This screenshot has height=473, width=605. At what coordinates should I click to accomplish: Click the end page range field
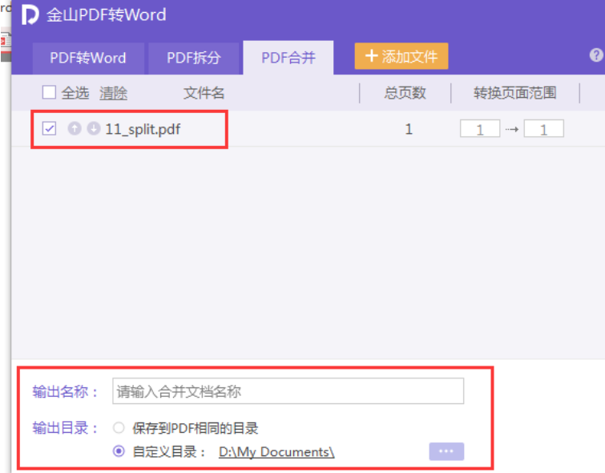[x=543, y=129]
